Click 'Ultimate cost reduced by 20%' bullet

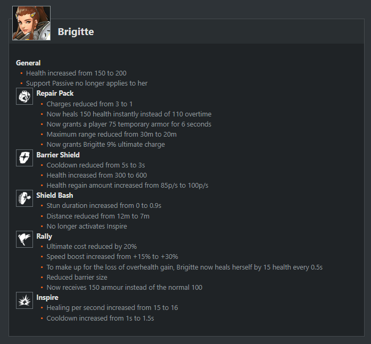92,247
